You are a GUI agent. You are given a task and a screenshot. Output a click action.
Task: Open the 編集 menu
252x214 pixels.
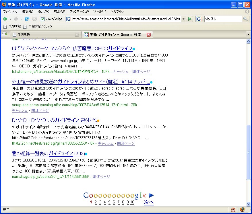click(x=28, y=11)
